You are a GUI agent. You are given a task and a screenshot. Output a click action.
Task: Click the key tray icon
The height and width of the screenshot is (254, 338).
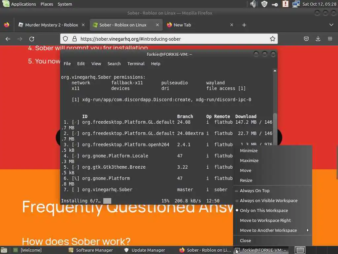point(275,4)
